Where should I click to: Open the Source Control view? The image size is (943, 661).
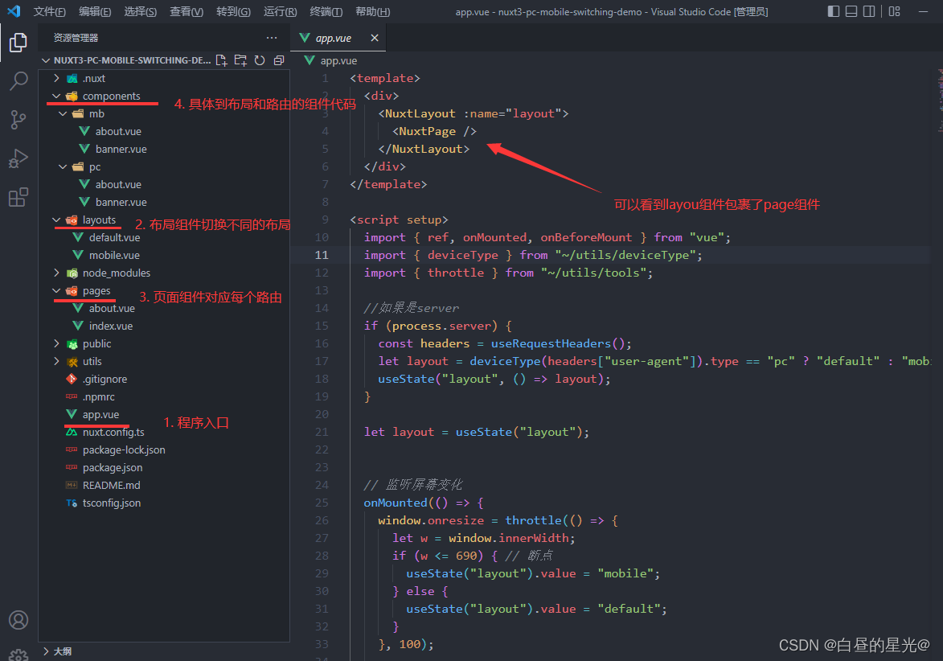coord(18,119)
